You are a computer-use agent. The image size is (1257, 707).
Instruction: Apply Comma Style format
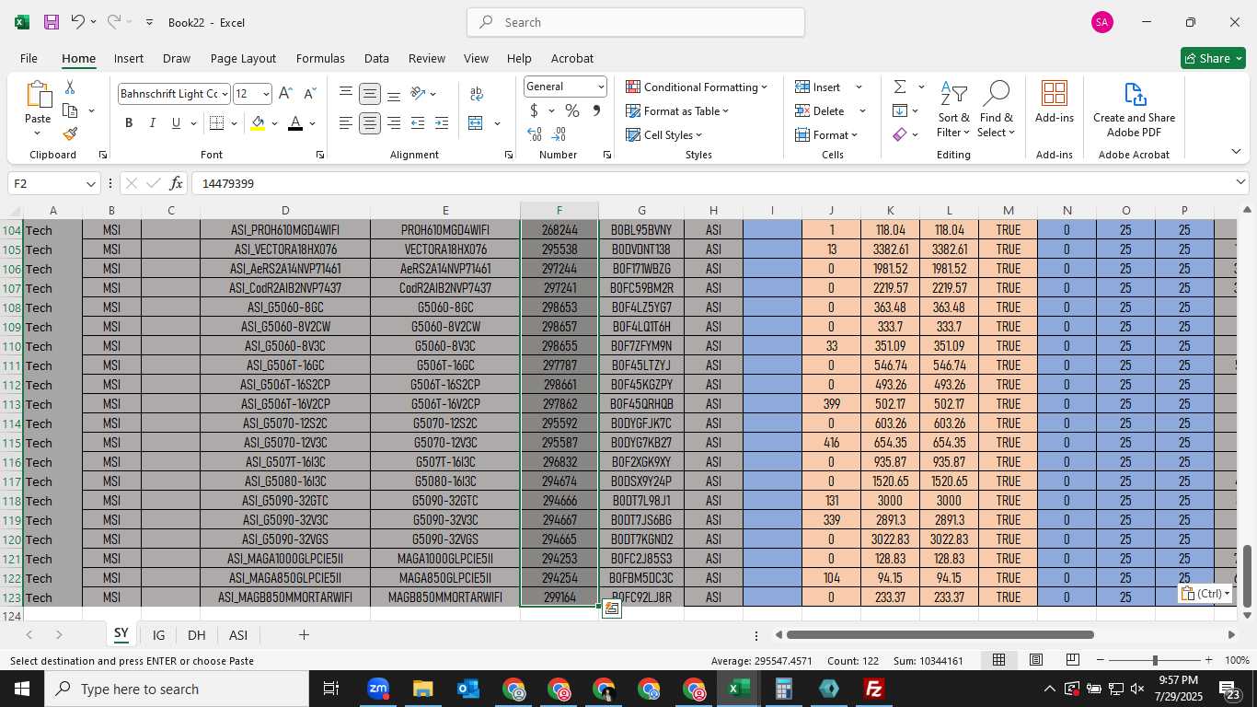[x=596, y=110]
